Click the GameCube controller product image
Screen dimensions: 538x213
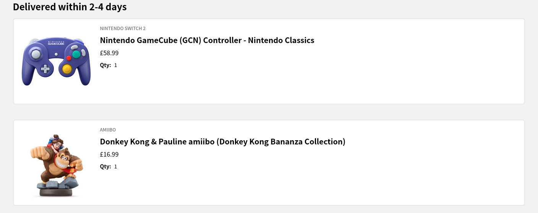click(56, 61)
